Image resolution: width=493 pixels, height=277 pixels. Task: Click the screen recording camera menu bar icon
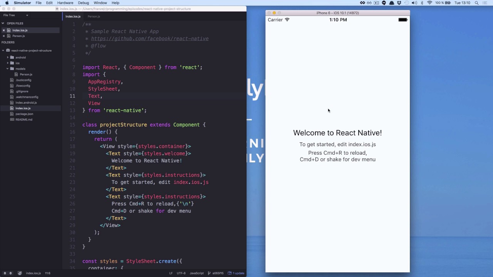[x=376, y=3]
